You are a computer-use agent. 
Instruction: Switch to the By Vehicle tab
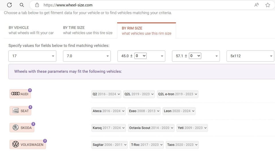31,30
